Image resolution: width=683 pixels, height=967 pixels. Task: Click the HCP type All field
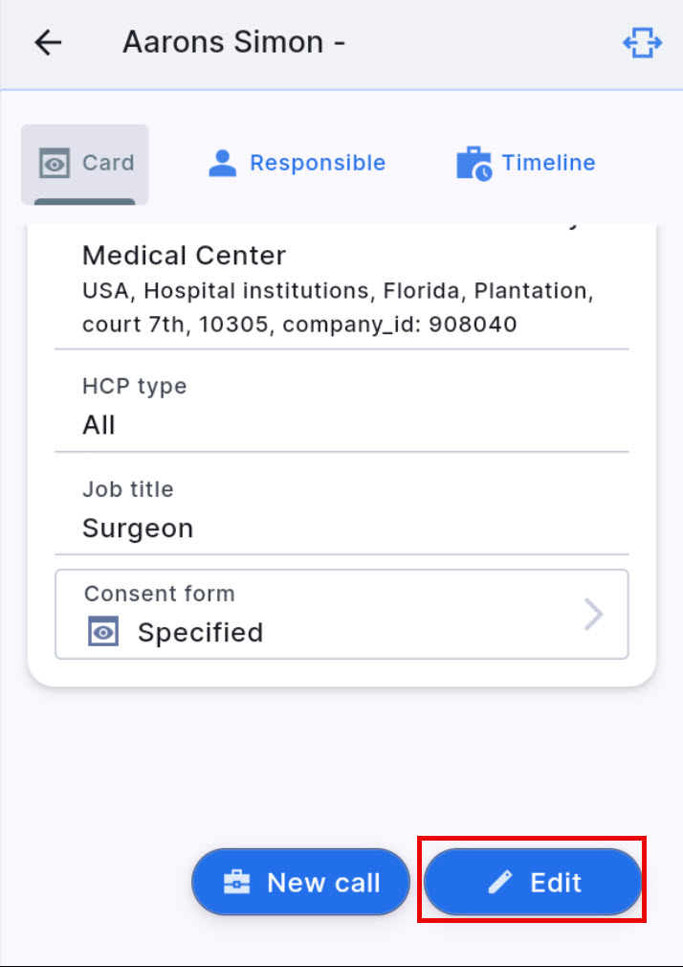pos(341,408)
